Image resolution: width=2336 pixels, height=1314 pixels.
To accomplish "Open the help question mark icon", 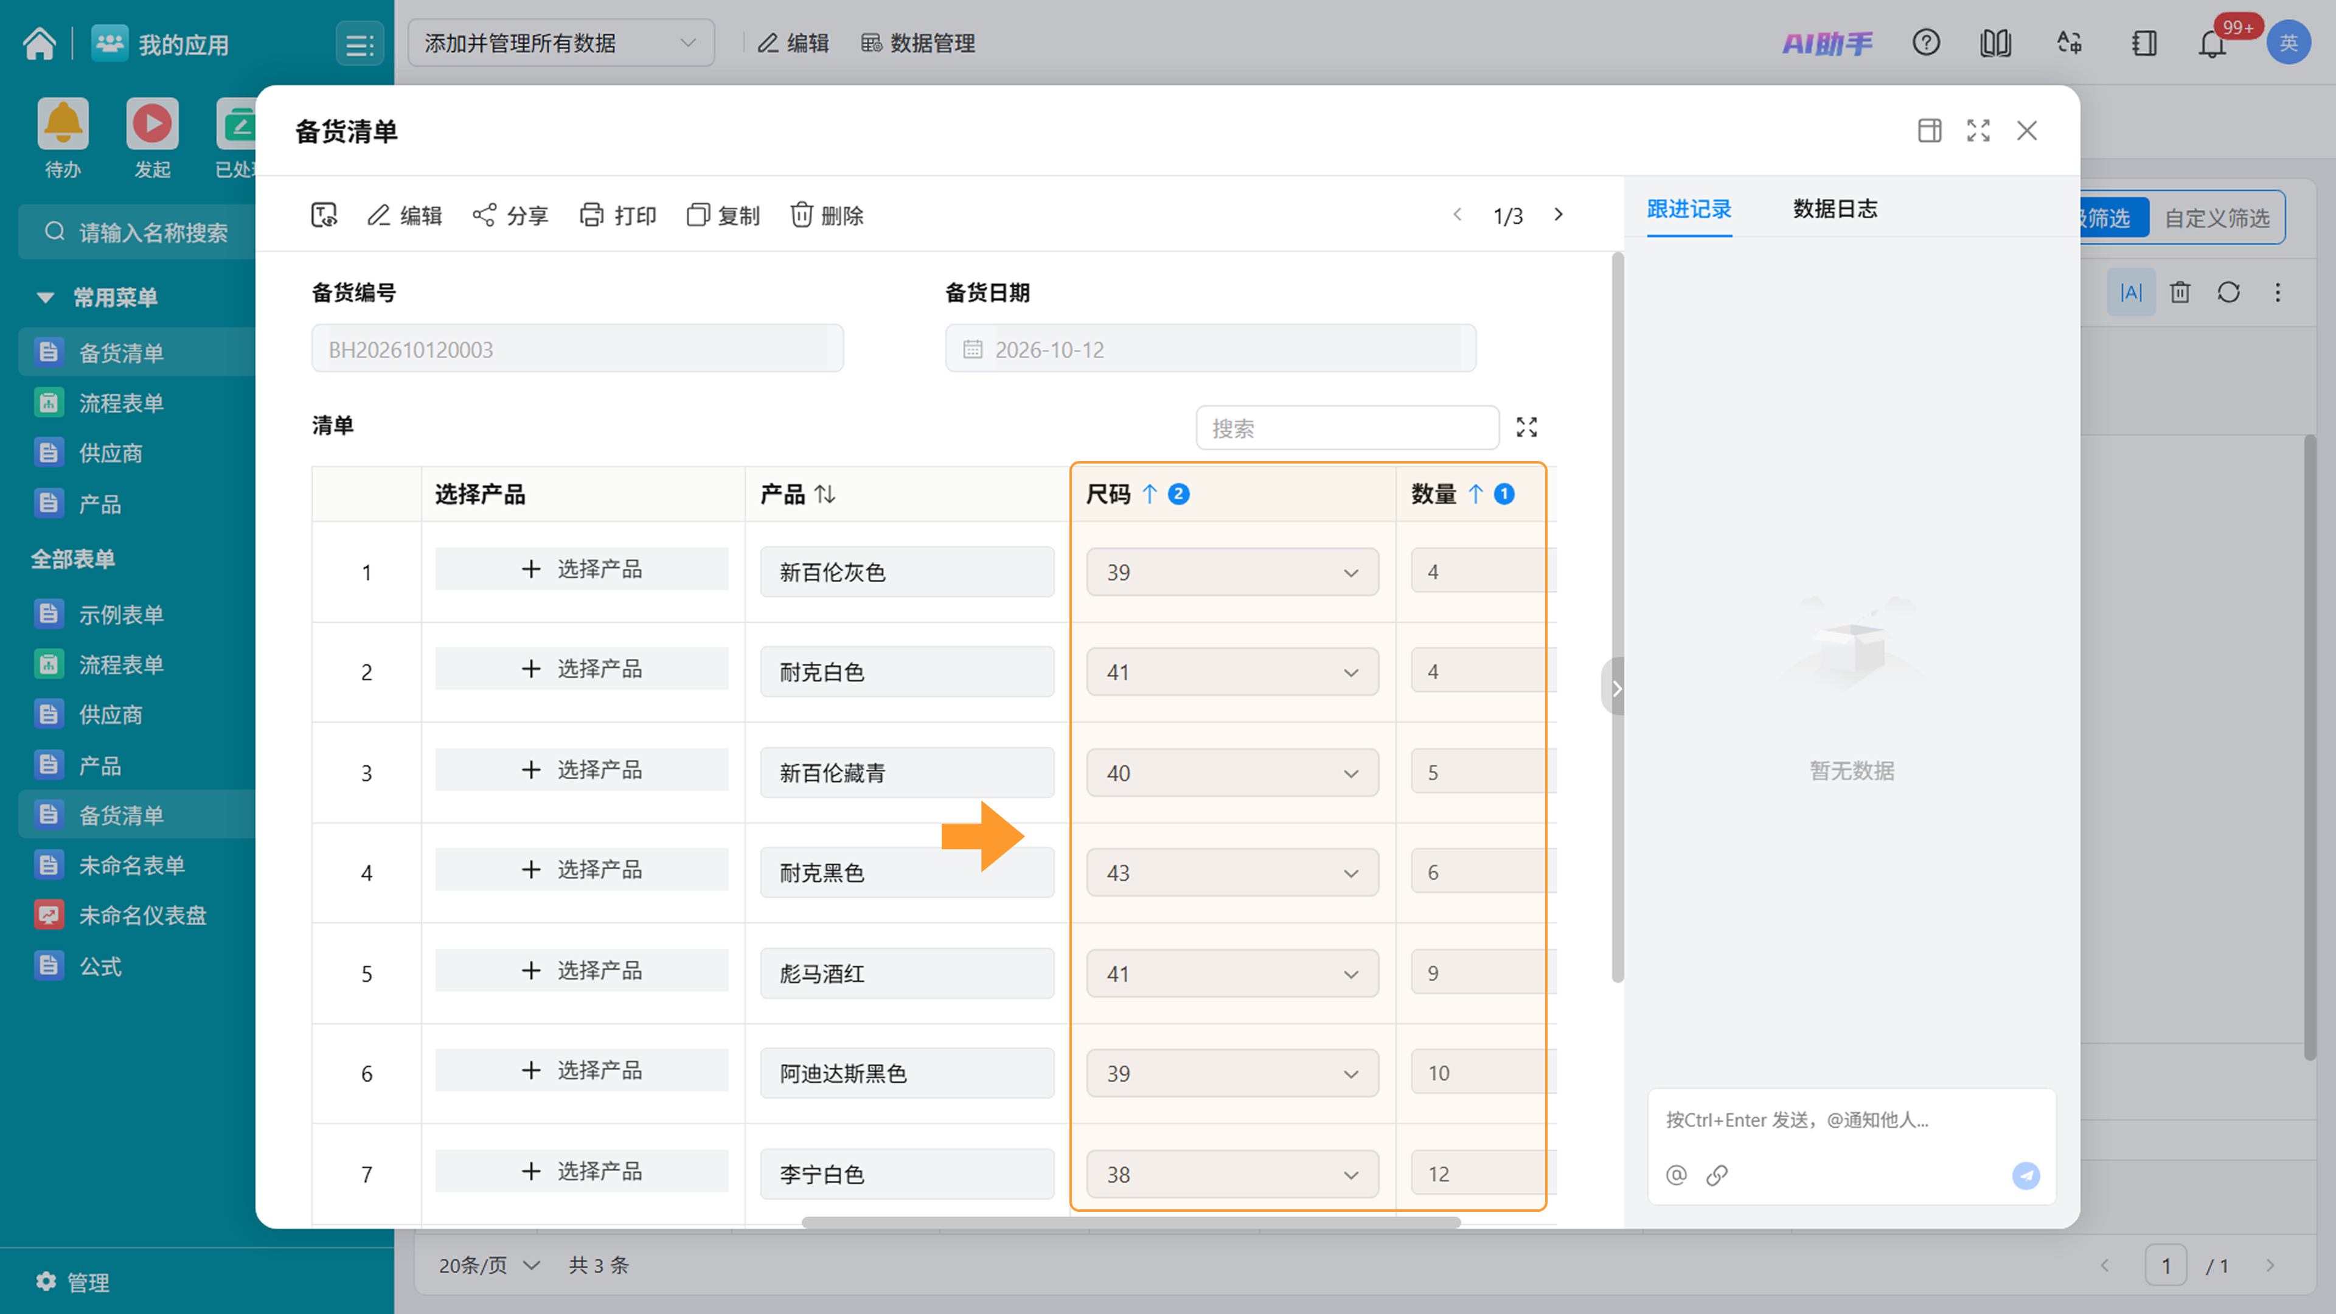I will [x=1926, y=43].
